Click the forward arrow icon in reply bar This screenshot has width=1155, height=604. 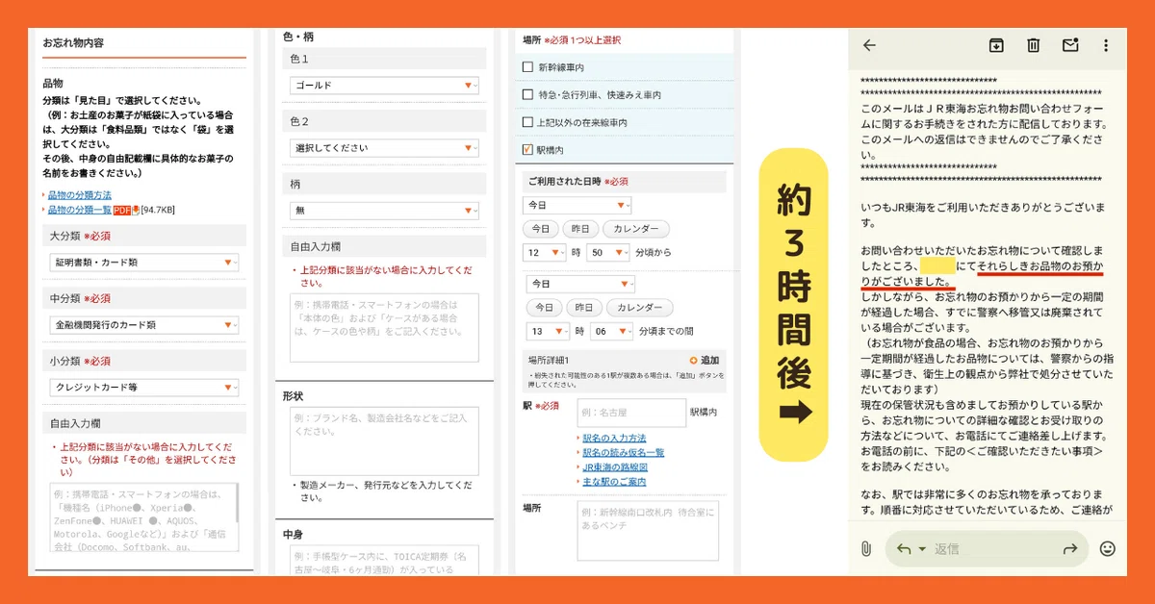click(1069, 548)
